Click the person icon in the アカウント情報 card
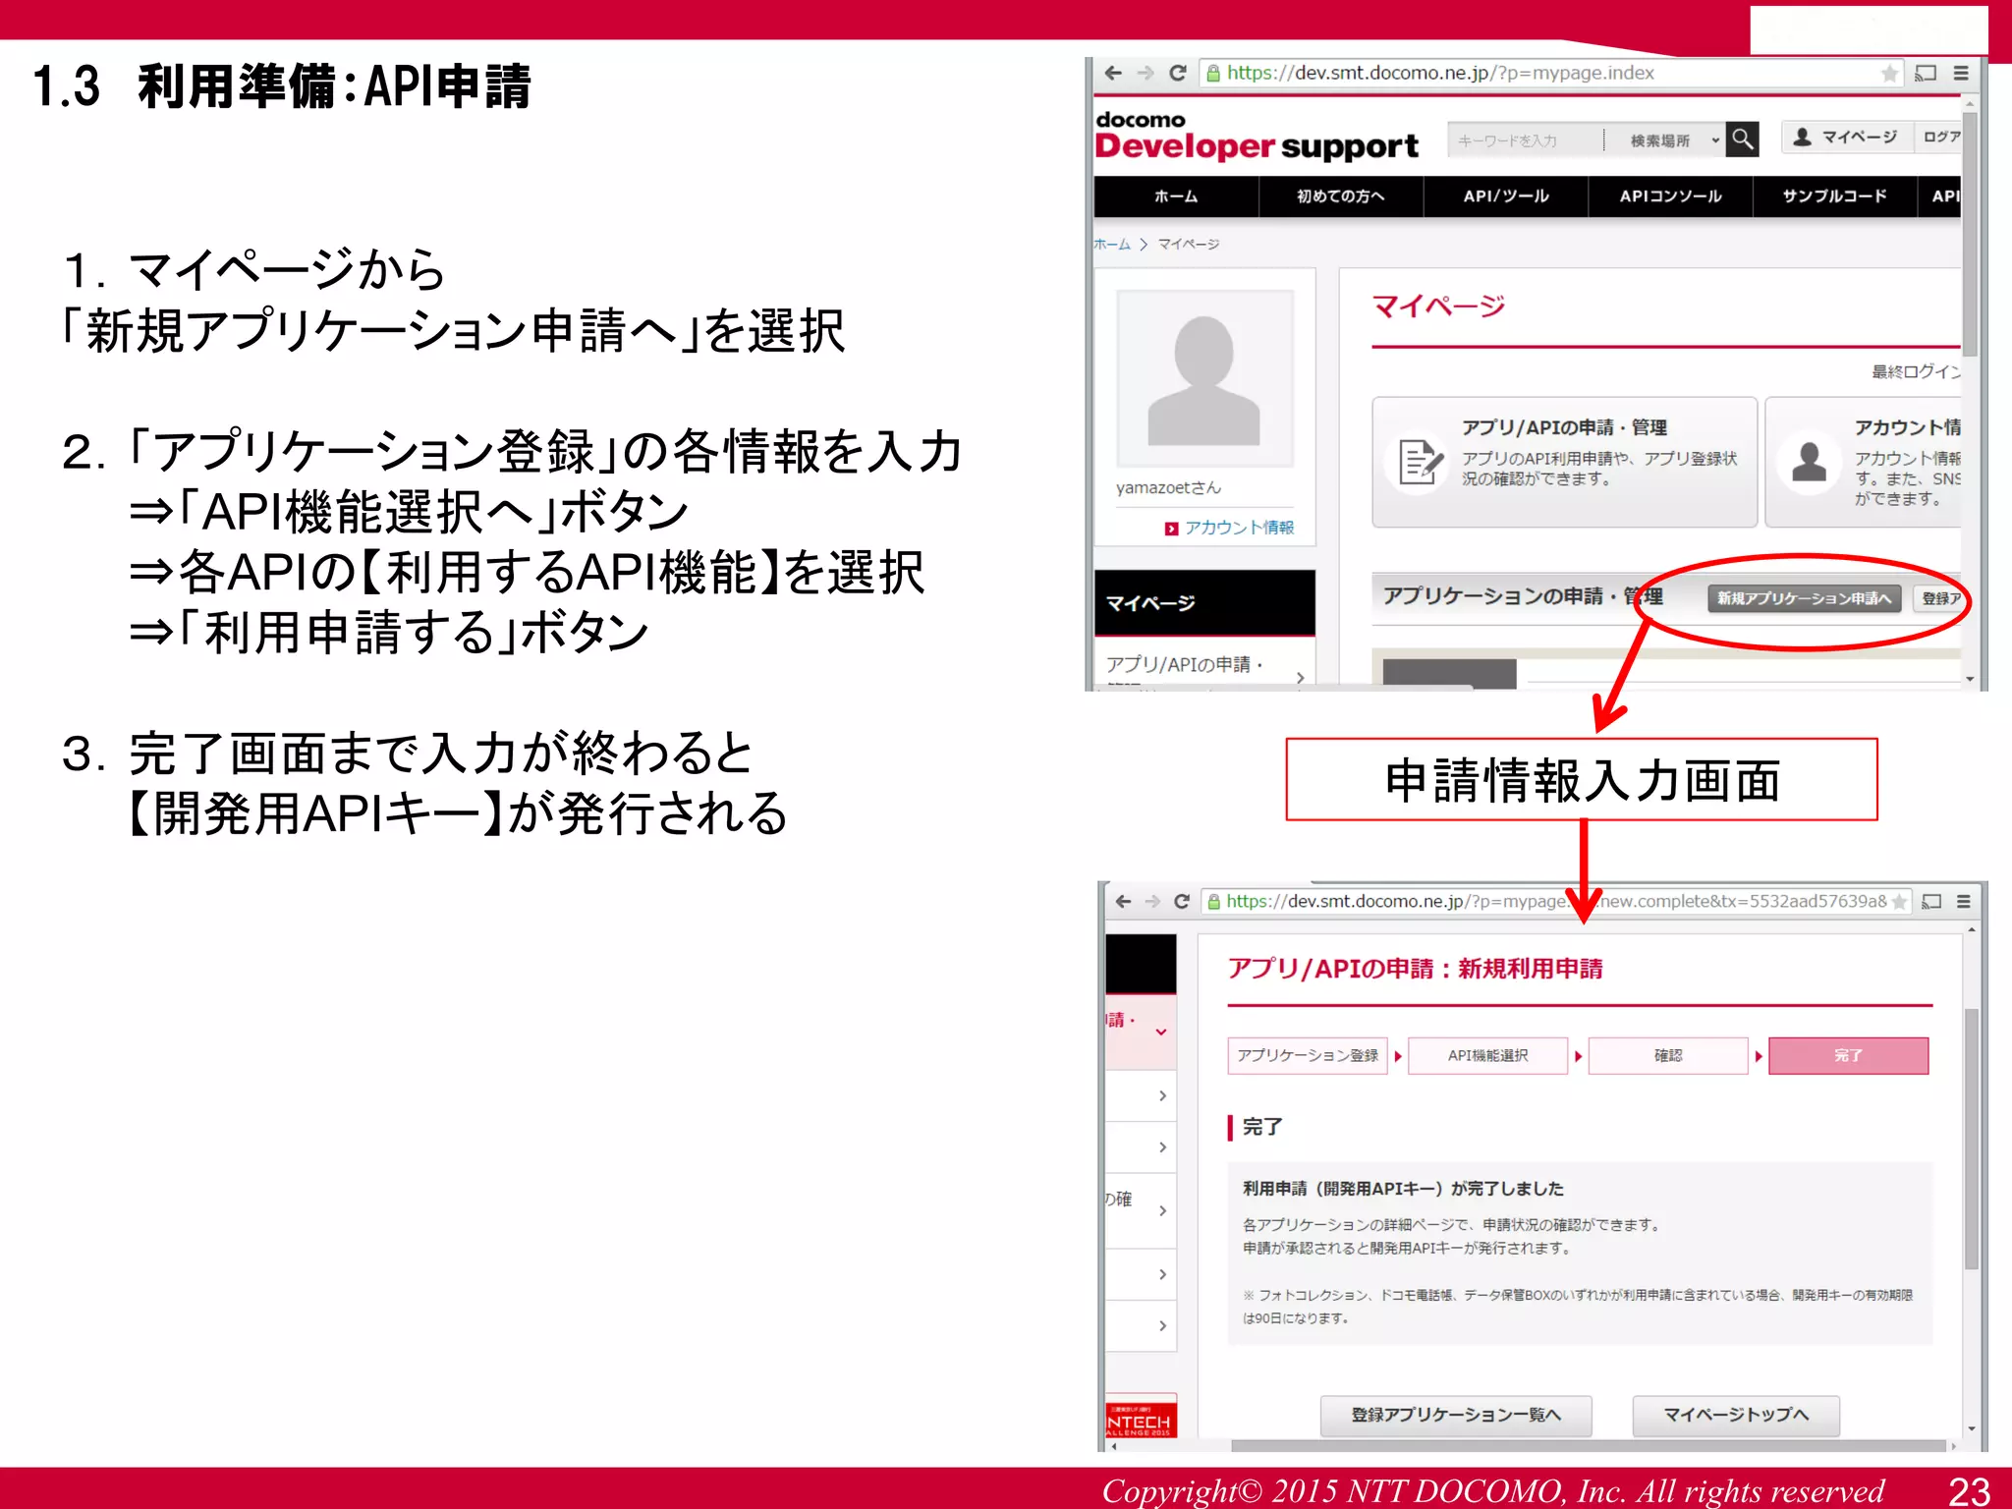This screenshot has width=2012, height=1509. click(1809, 462)
